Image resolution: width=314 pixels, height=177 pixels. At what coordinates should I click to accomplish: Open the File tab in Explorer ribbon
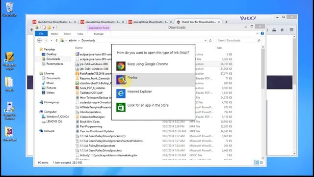click(x=41, y=34)
